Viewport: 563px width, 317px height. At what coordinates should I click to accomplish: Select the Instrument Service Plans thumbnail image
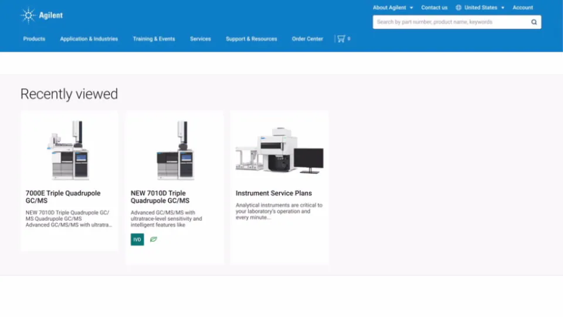point(279,150)
